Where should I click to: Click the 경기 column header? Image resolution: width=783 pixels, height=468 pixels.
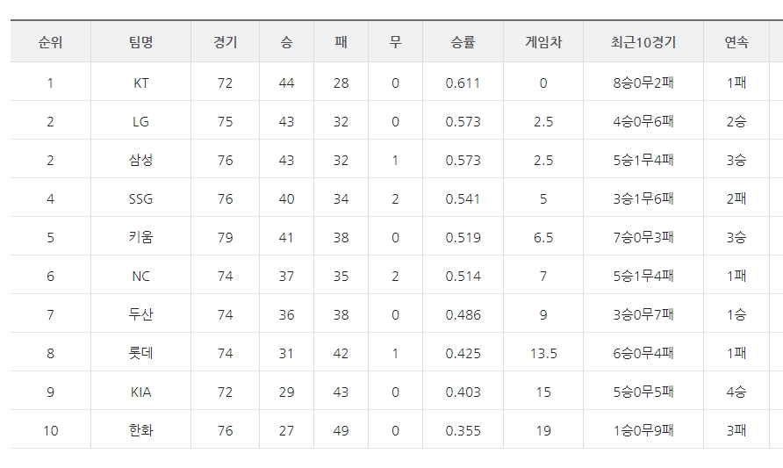225,42
